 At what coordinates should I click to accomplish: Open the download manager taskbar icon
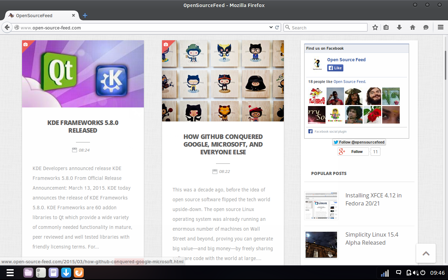[66, 273]
